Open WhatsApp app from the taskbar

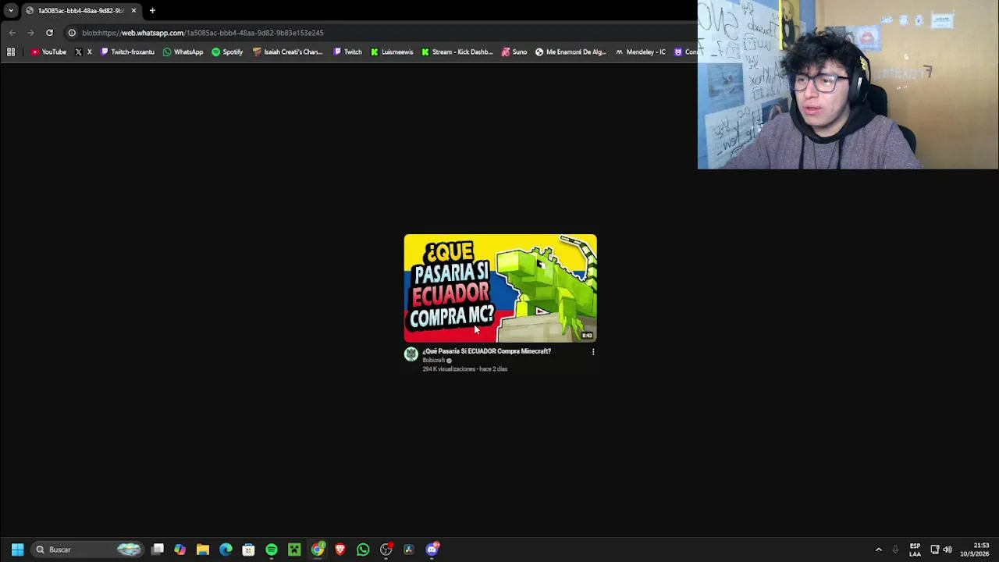click(363, 550)
